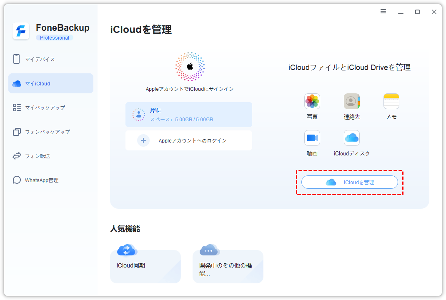
Task: Open the Videos (動画) icon
Action: click(x=312, y=138)
